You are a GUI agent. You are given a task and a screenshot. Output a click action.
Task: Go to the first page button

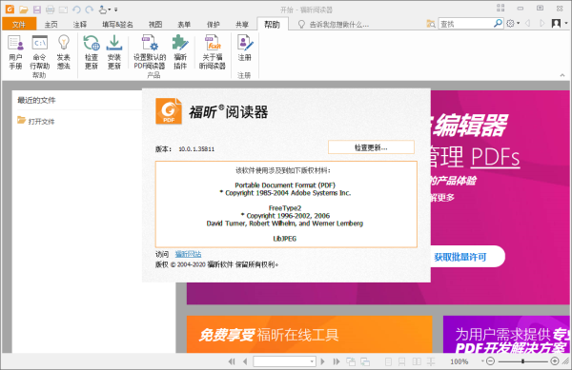pos(232,361)
